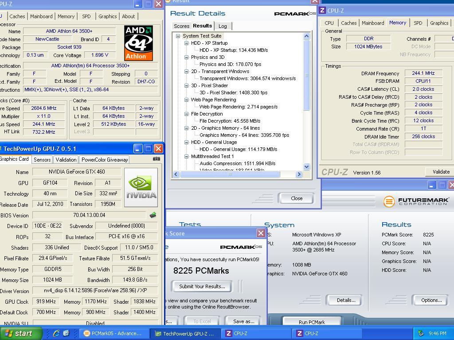Click the CPU-Z Core Speed value 2684.6 MHz
The height and width of the screenshot is (340, 454).
click(44, 108)
